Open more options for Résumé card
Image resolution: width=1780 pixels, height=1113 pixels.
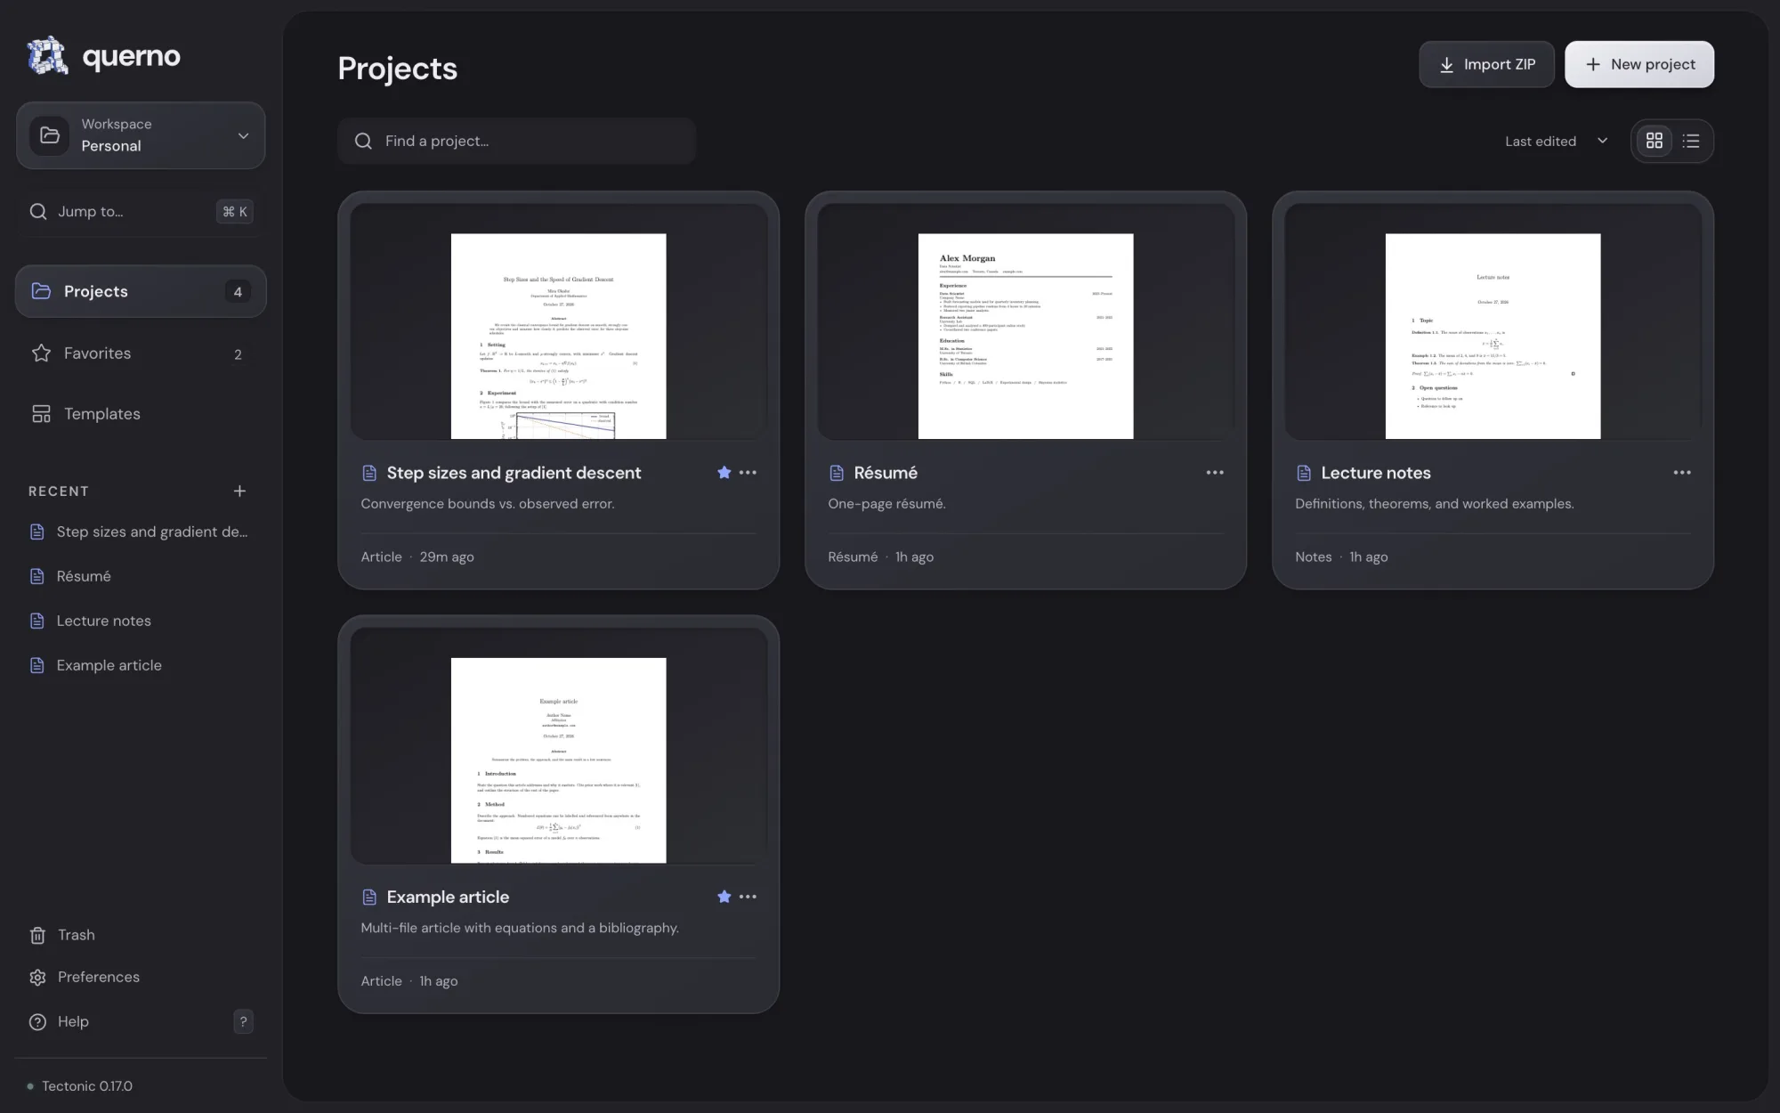click(1215, 473)
